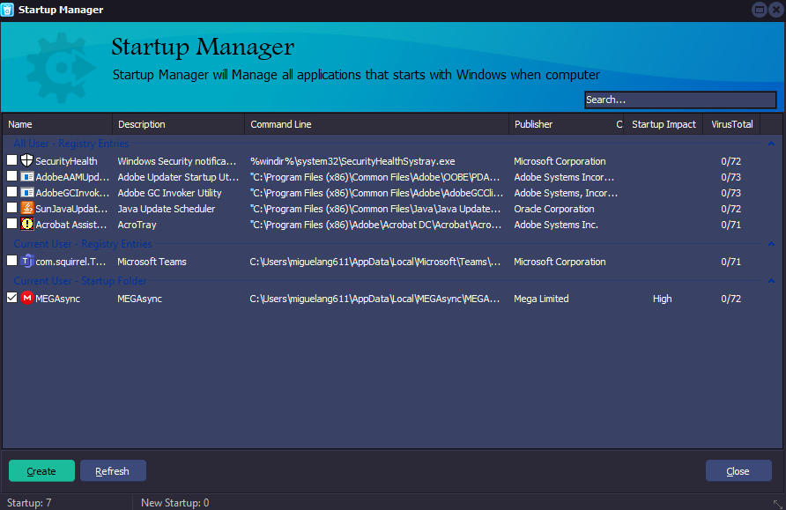This screenshot has height=510, width=786.
Task: Sort by the Startup Impact column
Action: (664, 124)
